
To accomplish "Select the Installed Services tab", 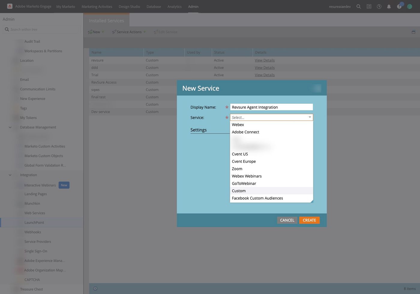I will click(x=106, y=20).
